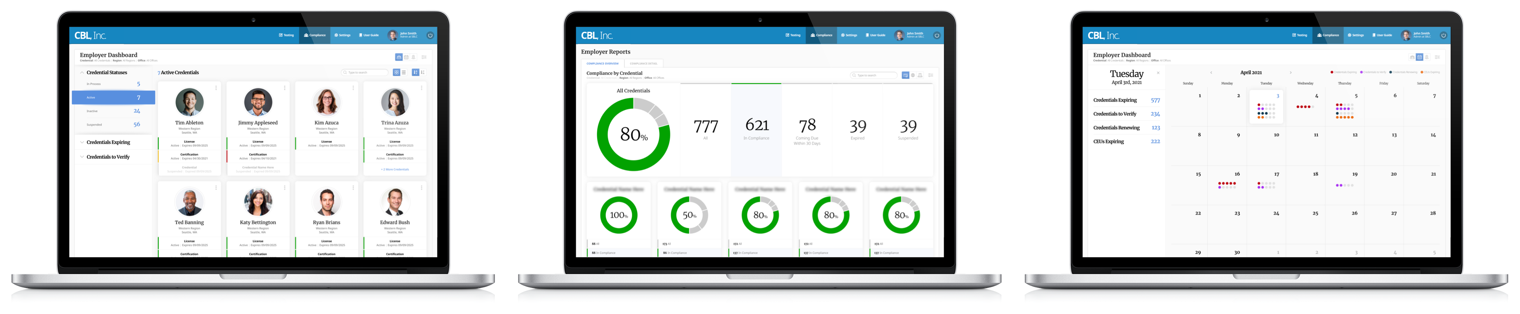
Task: Click Tim Ableton profile photo
Action: coord(189,102)
